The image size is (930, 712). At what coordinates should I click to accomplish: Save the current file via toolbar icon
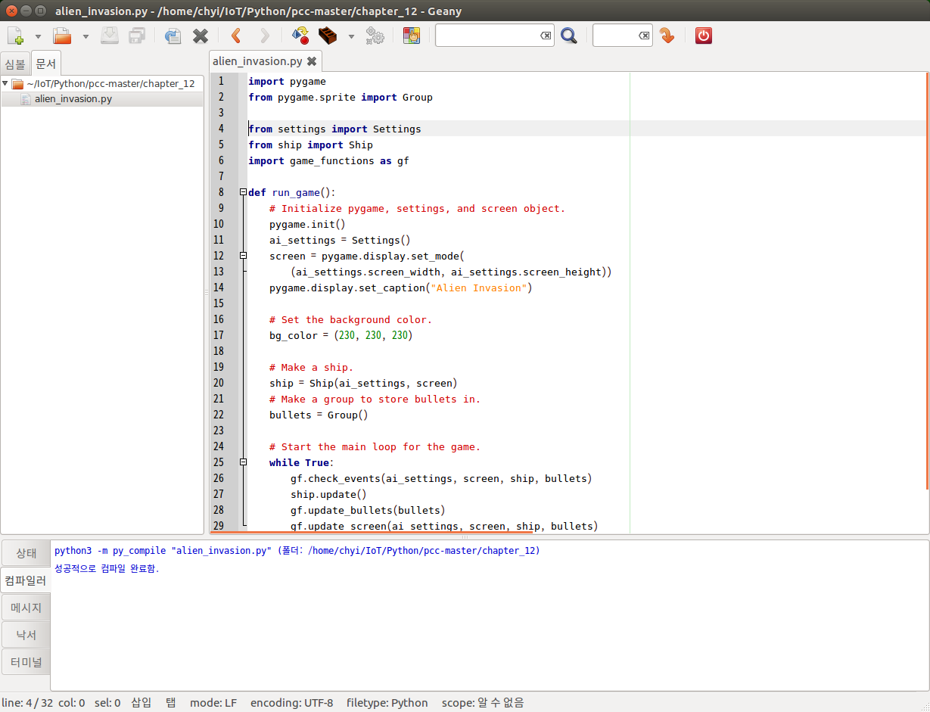(110, 35)
